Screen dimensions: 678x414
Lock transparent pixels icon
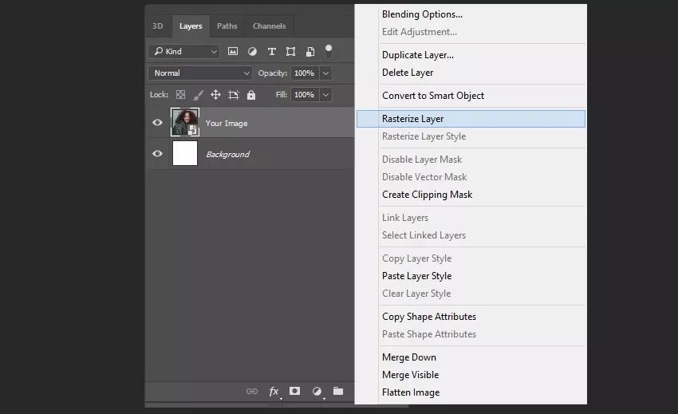(180, 95)
